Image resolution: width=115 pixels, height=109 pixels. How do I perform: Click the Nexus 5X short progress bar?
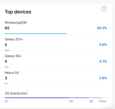(6, 84)
